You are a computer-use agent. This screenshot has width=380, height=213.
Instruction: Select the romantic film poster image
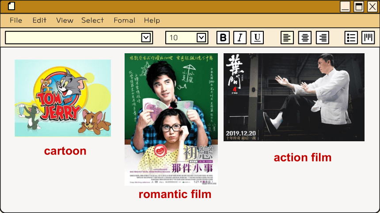pos(171,119)
